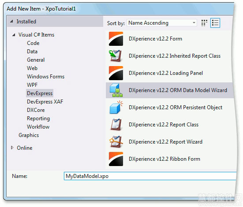Click the Name field containing MyDataModel.xpo

pos(150,176)
